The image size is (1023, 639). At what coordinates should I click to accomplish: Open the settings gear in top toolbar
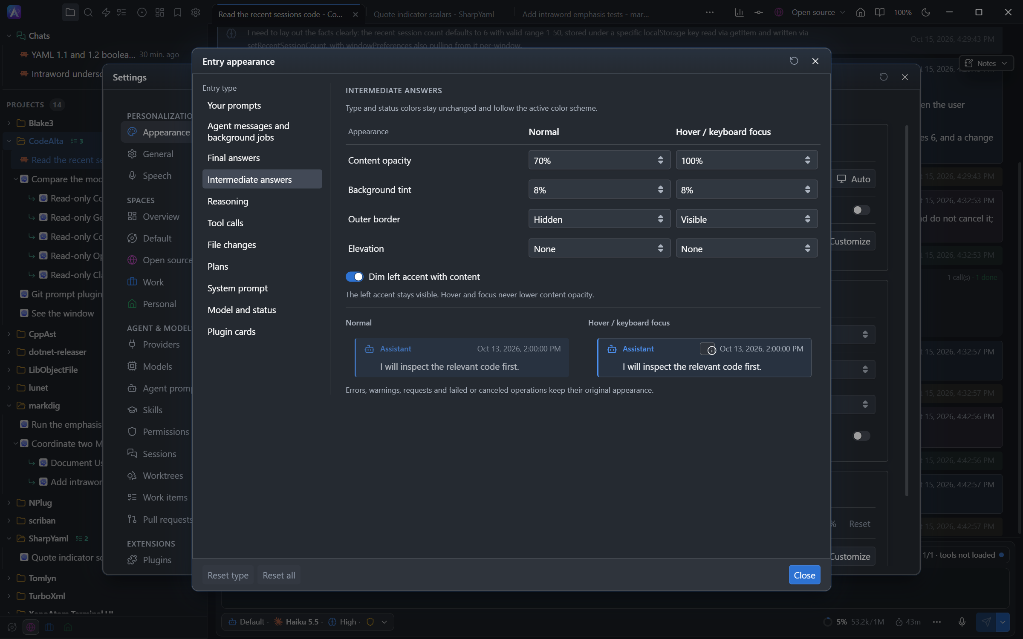click(196, 12)
